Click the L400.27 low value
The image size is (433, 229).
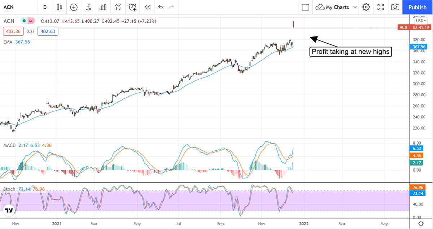(91, 21)
